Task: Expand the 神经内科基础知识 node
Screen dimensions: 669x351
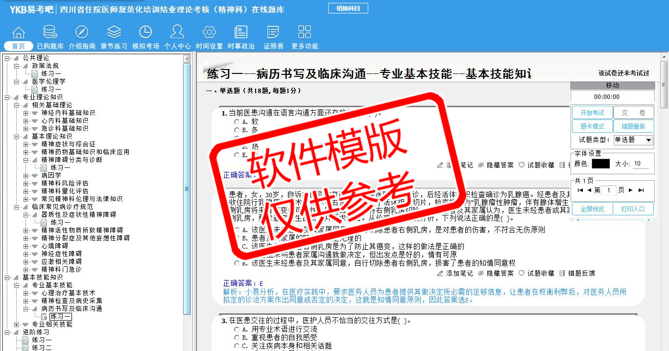Action: pos(26,113)
